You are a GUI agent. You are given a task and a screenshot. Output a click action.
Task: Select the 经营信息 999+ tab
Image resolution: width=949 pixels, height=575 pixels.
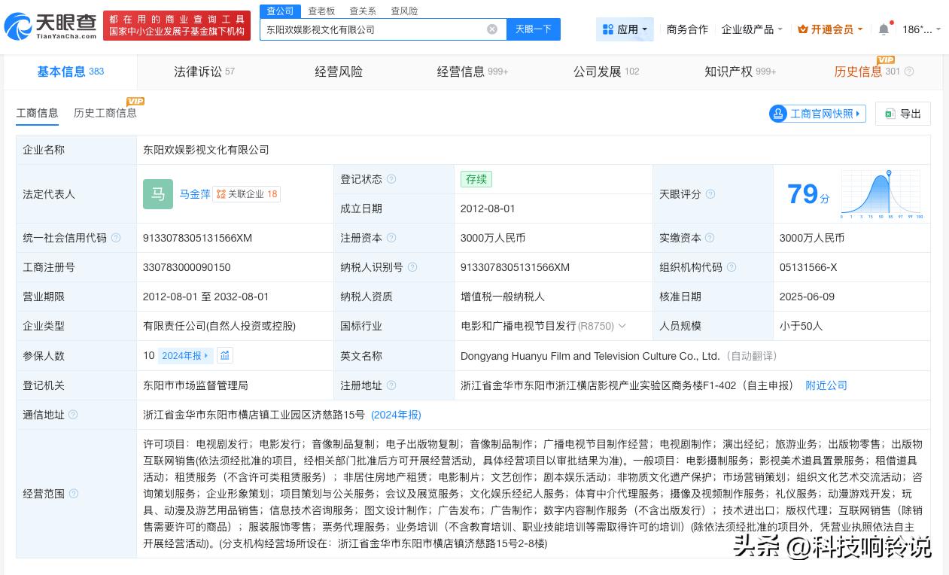click(x=473, y=71)
